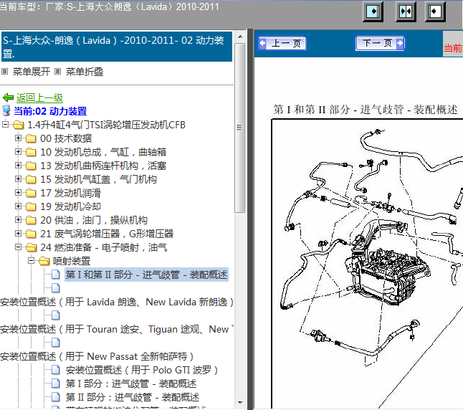Click scroll up arrow of tree panel

click(240, 37)
